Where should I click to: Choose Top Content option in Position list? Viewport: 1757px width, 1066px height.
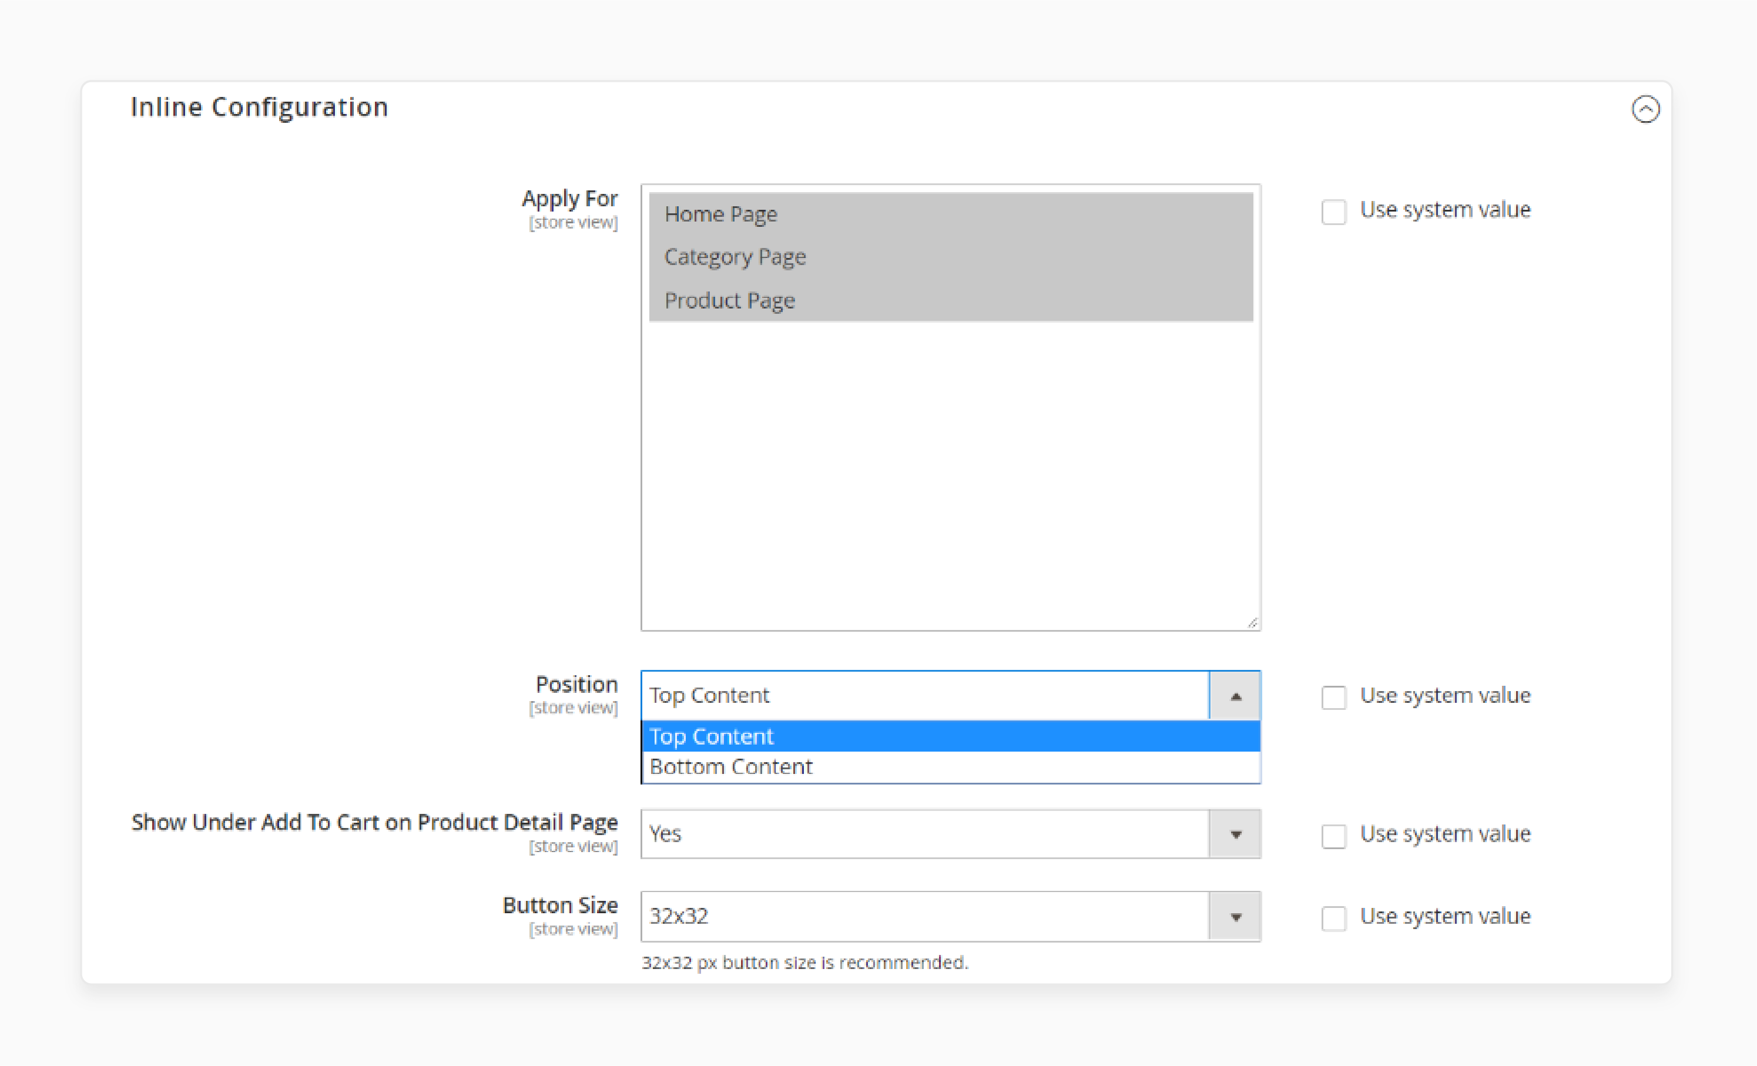click(x=951, y=736)
